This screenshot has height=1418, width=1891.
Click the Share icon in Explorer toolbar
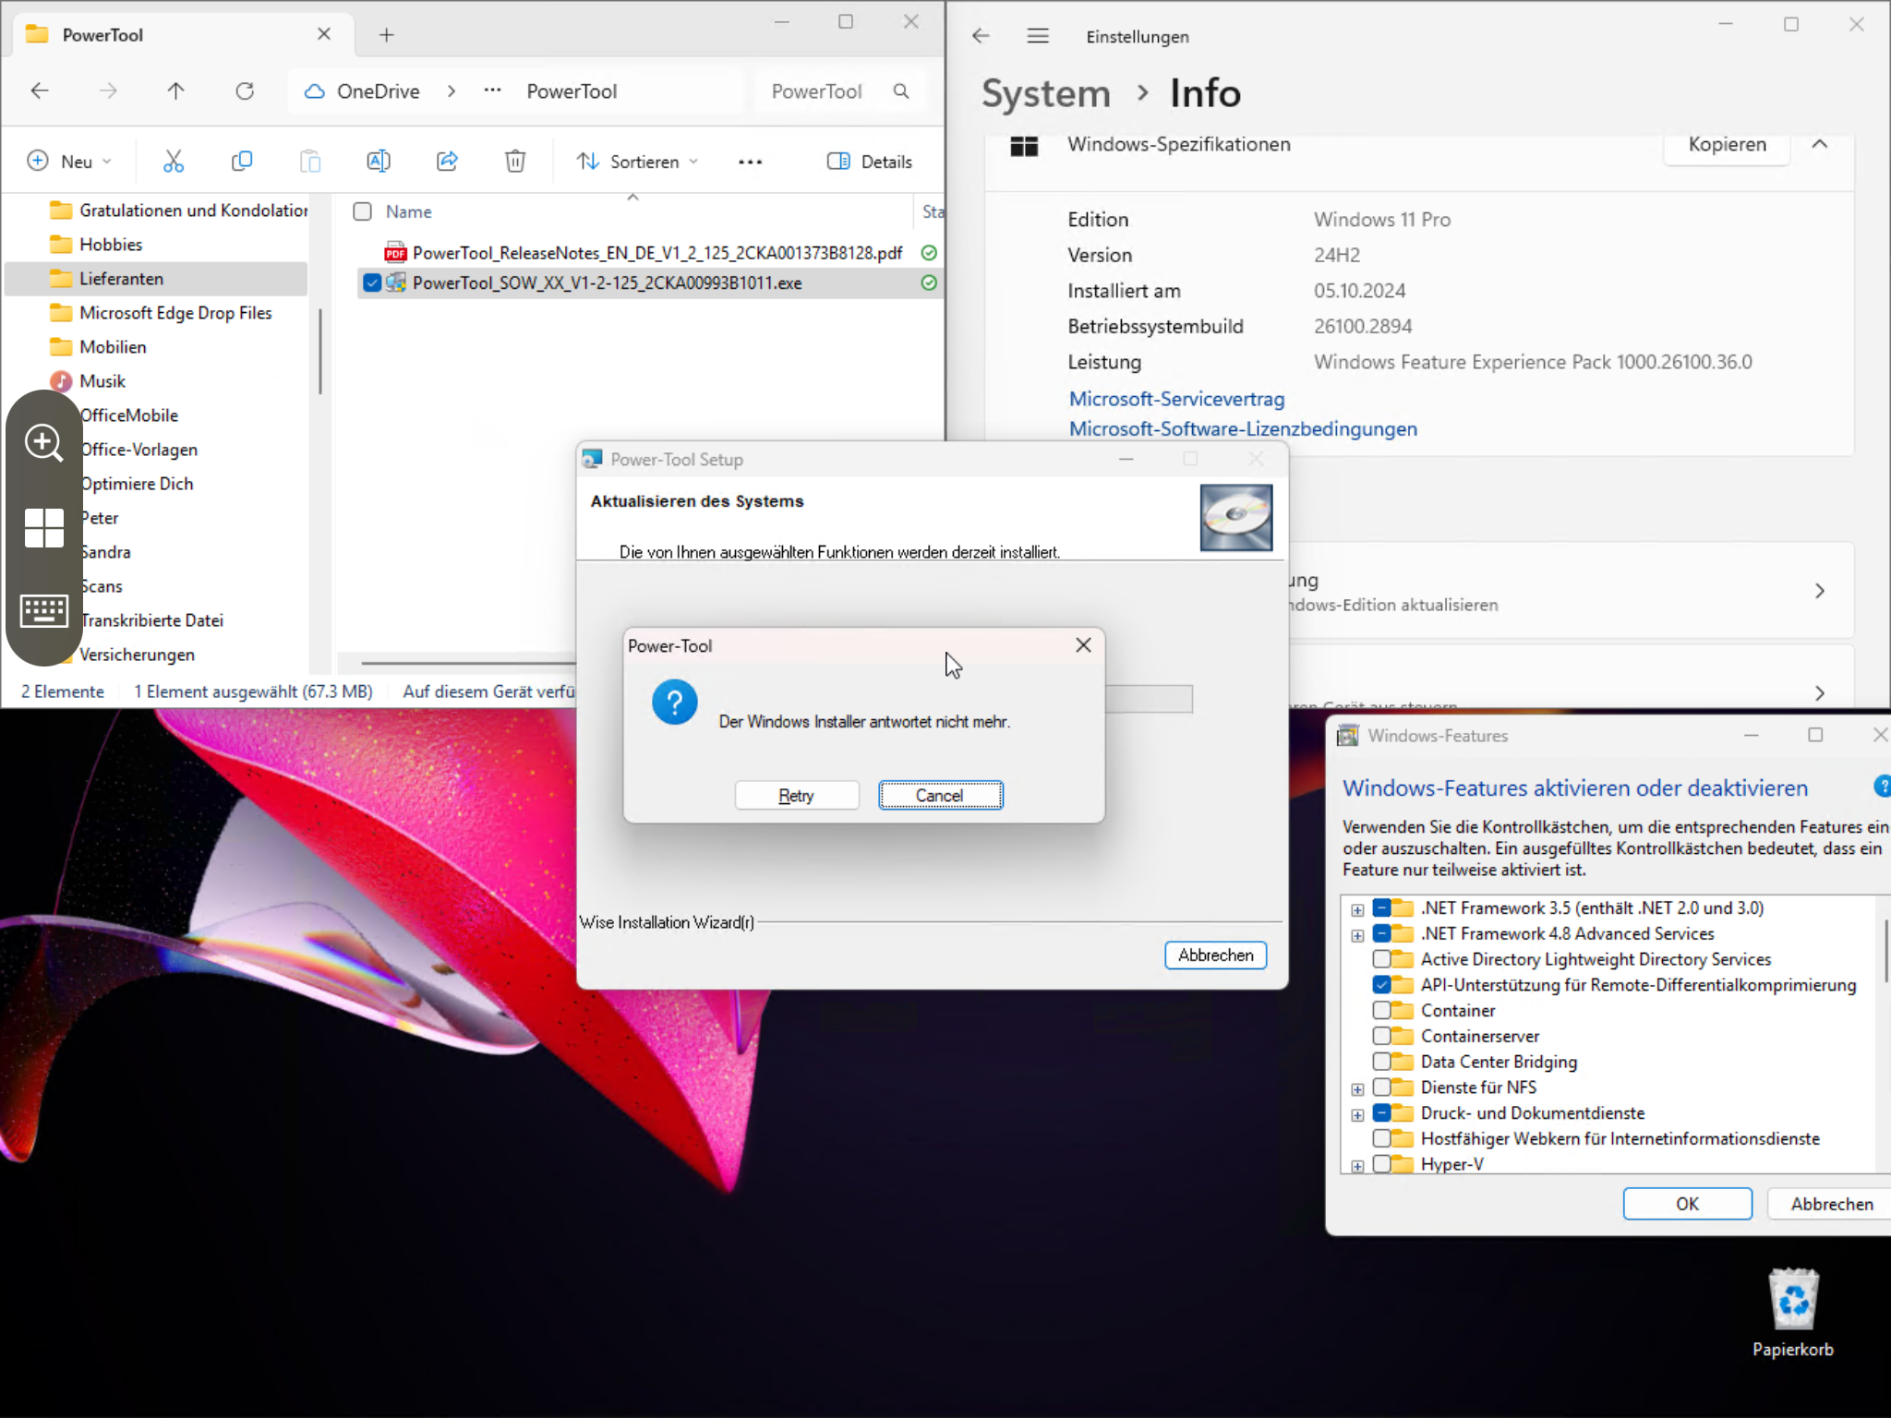tap(447, 162)
